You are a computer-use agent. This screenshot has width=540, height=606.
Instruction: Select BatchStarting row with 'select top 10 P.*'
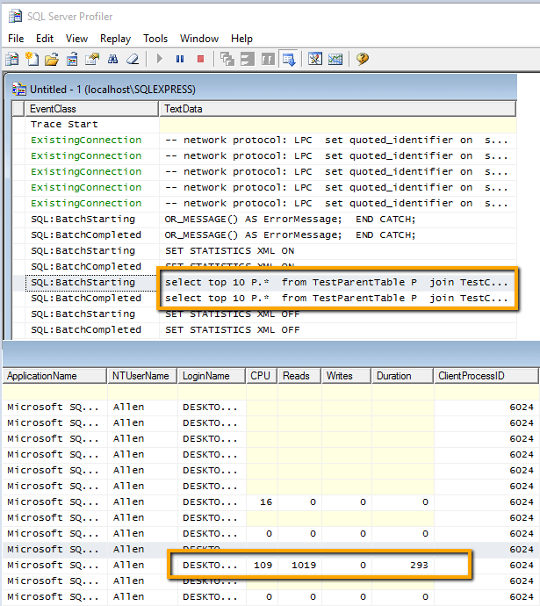point(264,283)
